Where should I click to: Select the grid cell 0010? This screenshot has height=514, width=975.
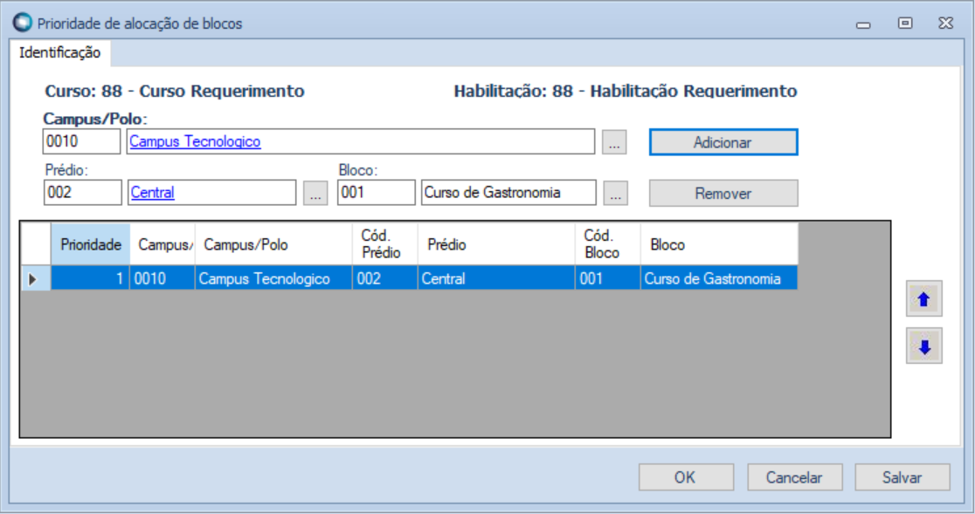click(x=162, y=278)
